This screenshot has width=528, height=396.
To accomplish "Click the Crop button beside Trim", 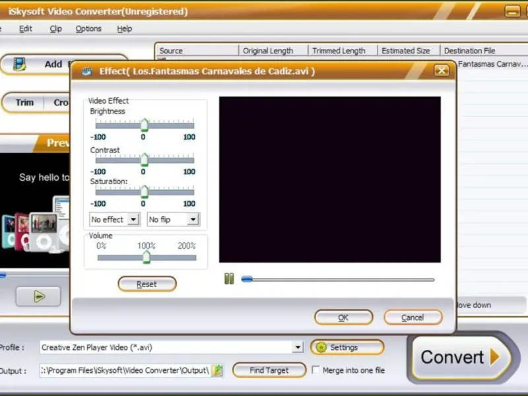I will coord(61,102).
